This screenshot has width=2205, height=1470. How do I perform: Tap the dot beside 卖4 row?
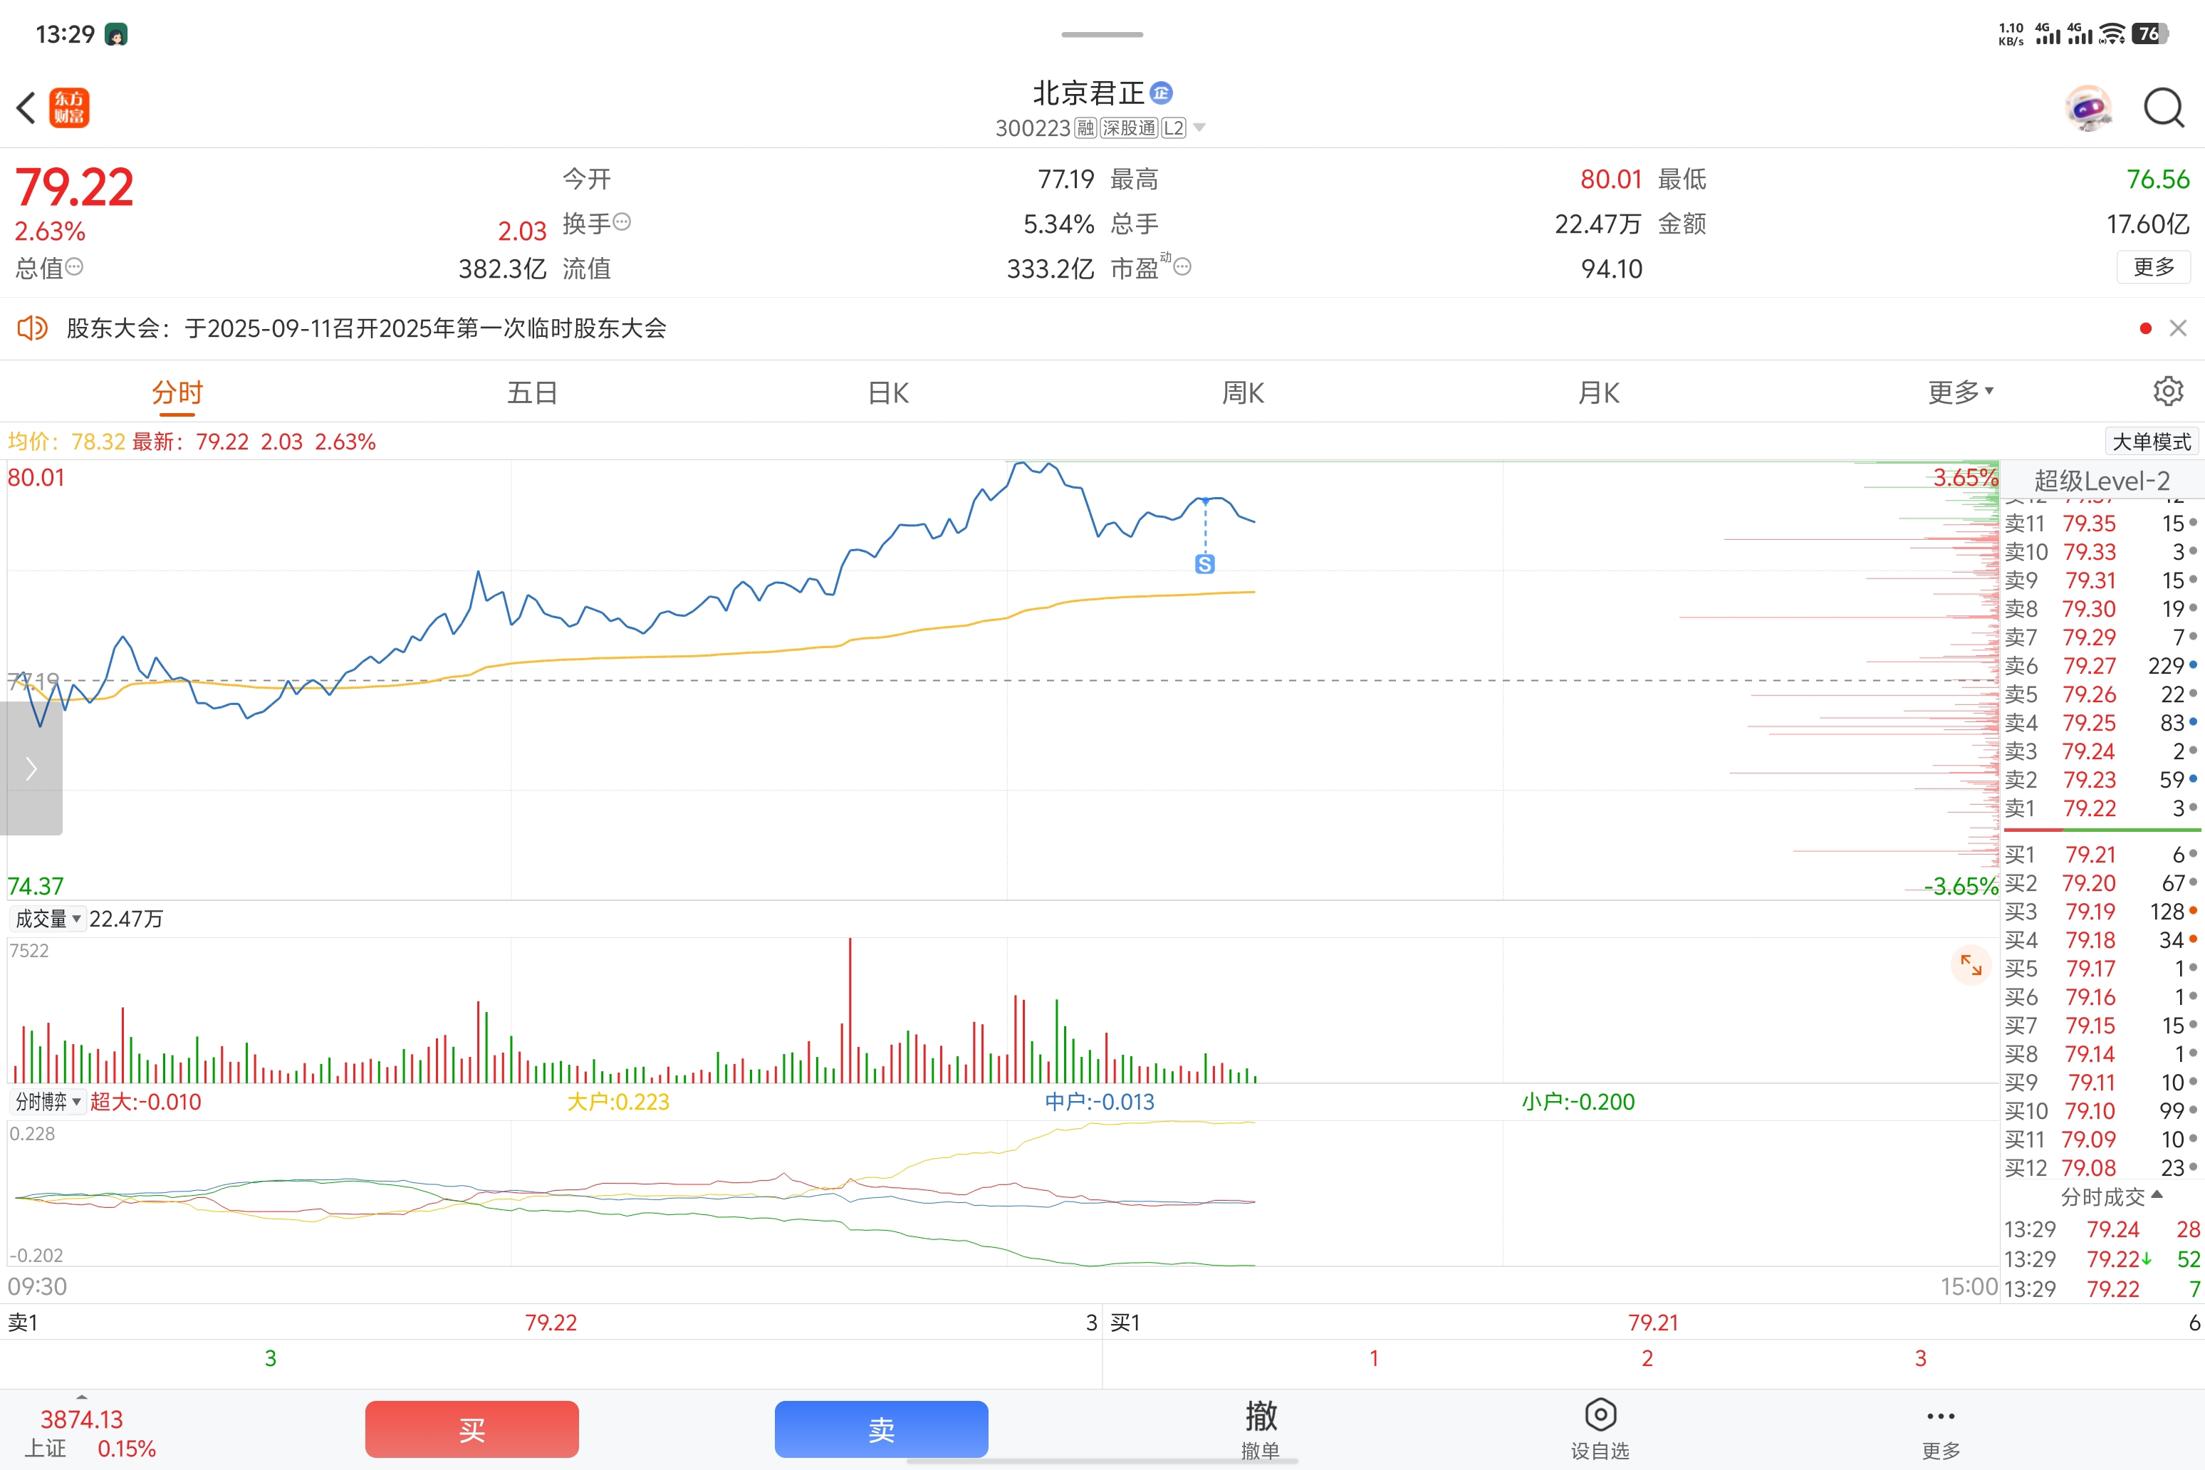(2193, 722)
